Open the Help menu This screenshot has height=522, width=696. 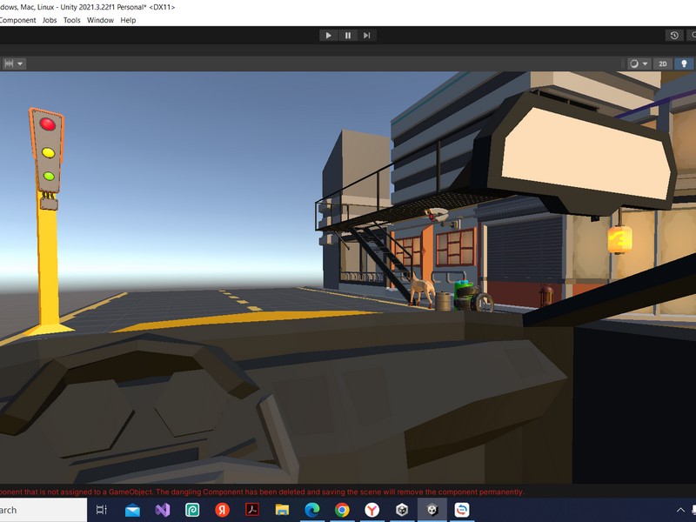(x=128, y=20)
